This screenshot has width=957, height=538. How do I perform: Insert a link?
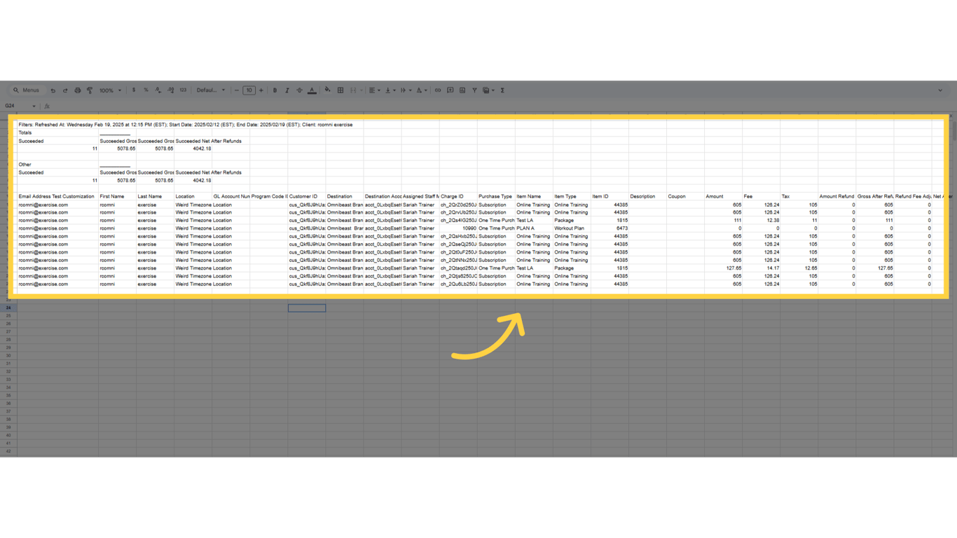tap(436, 90)
